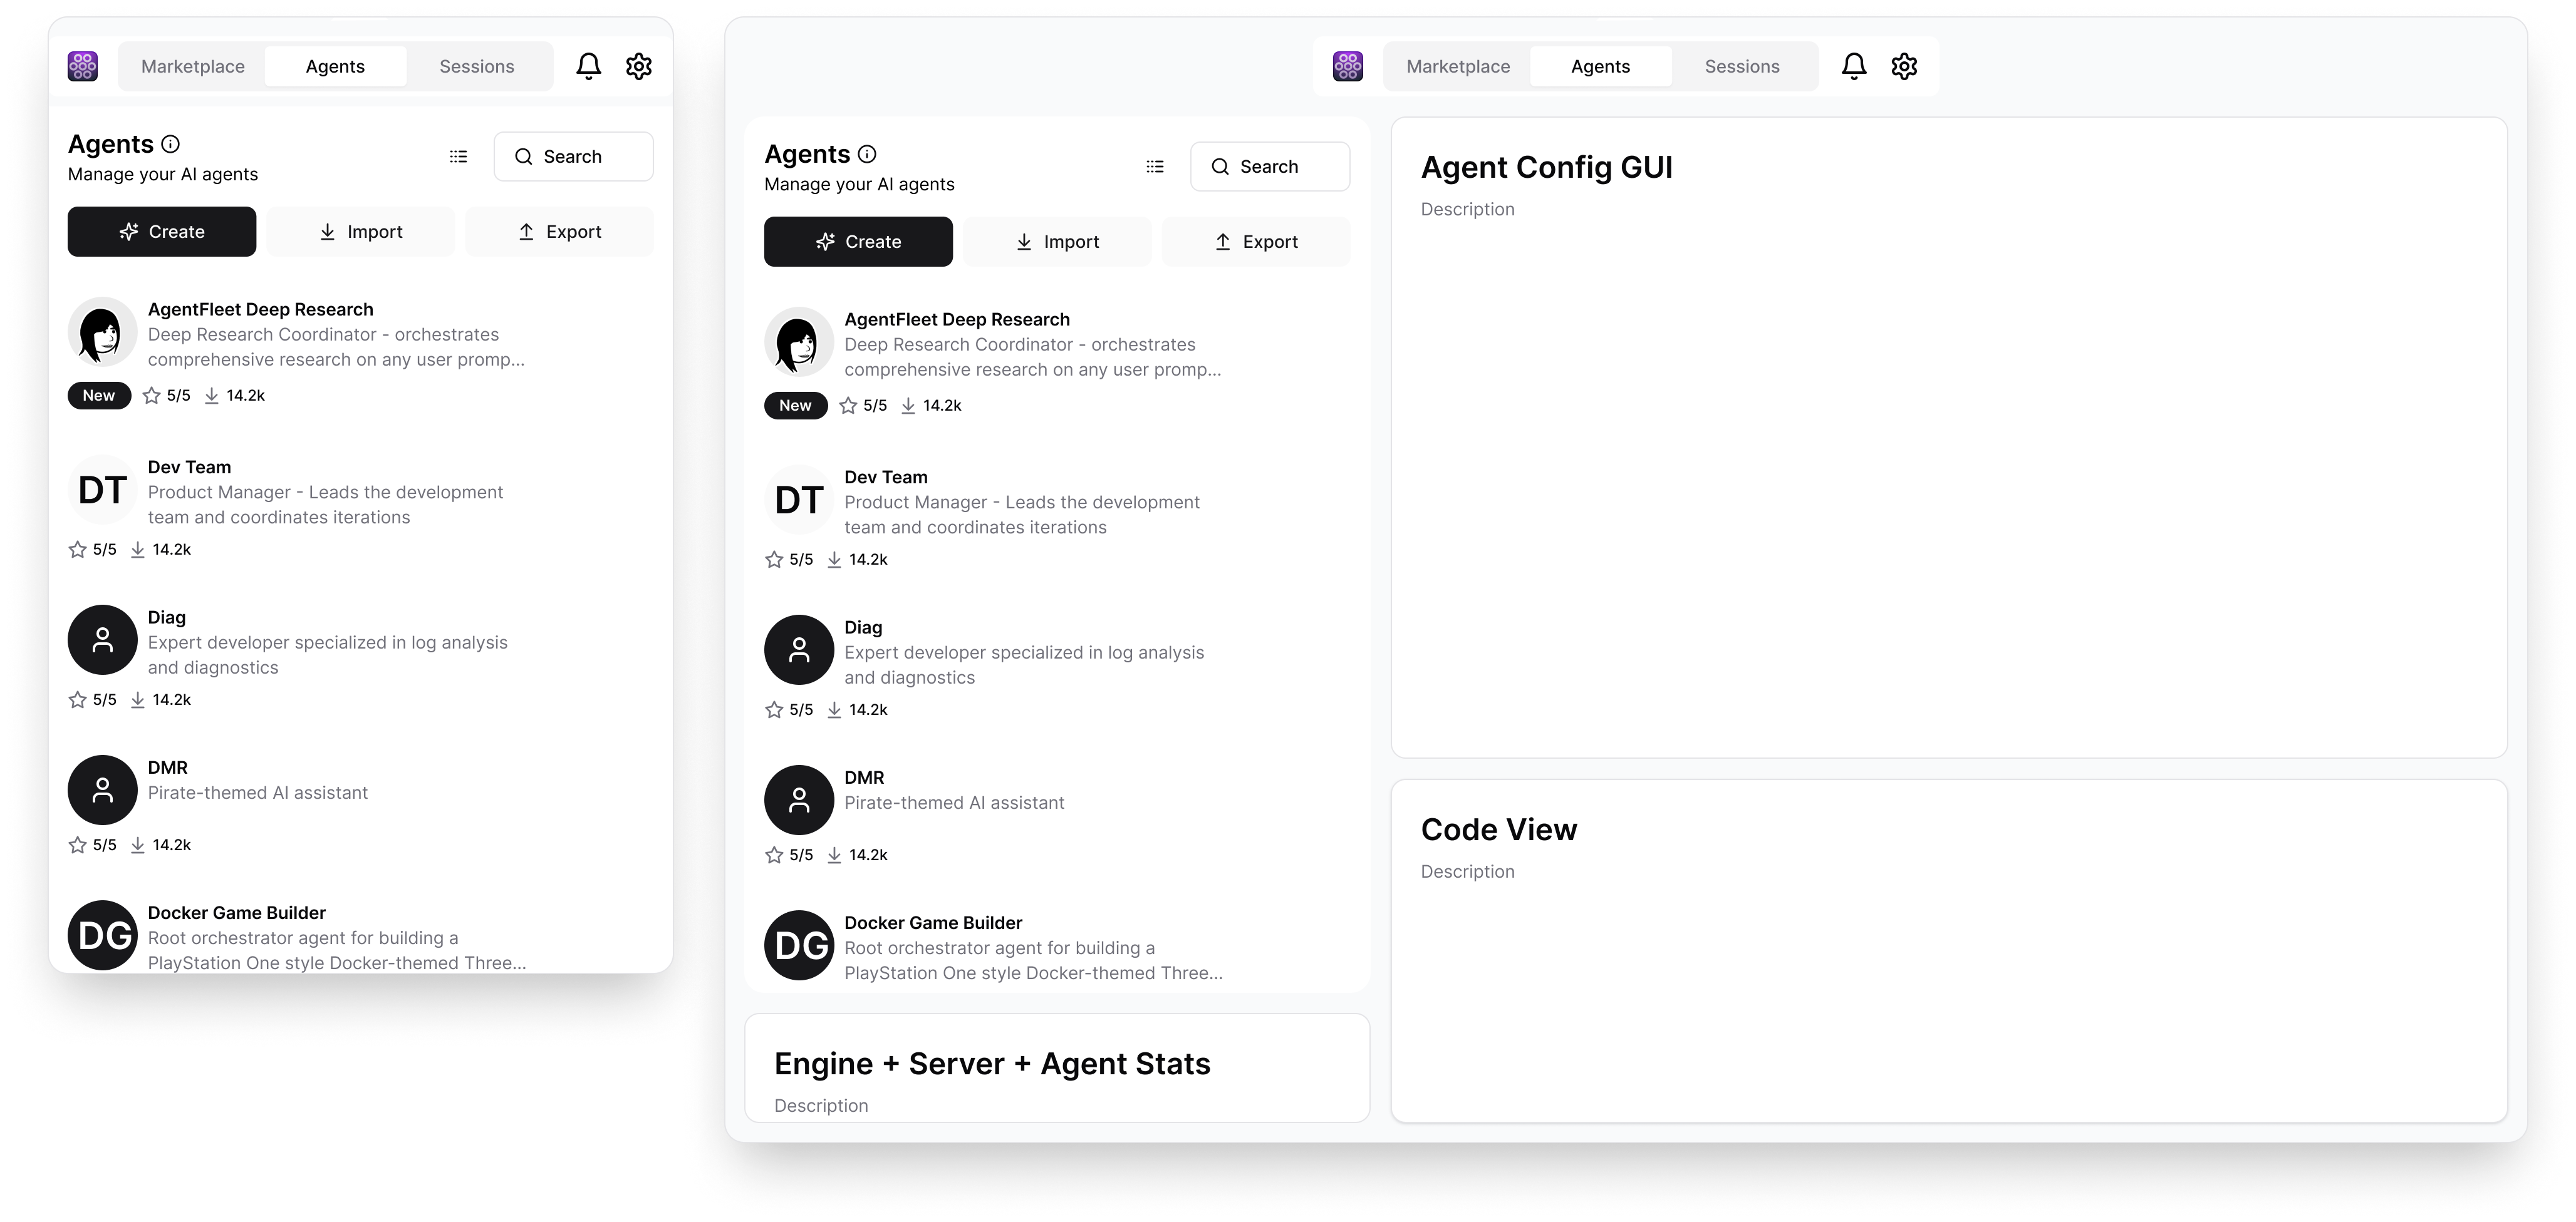Switch to Marketplace tab in left panel
The height and width of the screenshot is (1222, 2576).
pos(193,66)
